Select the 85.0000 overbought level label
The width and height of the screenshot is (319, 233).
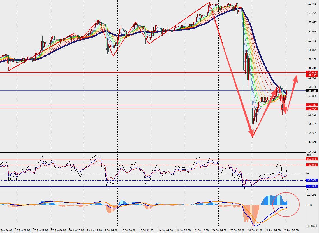pyautogui.click(x=312, y=159)
